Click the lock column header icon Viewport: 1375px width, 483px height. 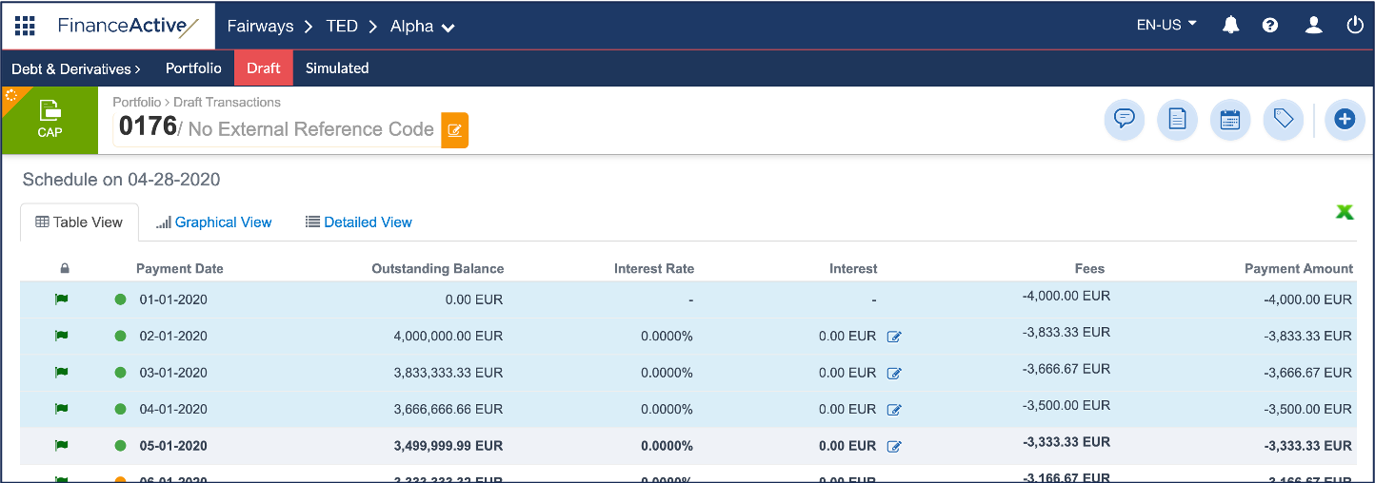tap(65, 269)
